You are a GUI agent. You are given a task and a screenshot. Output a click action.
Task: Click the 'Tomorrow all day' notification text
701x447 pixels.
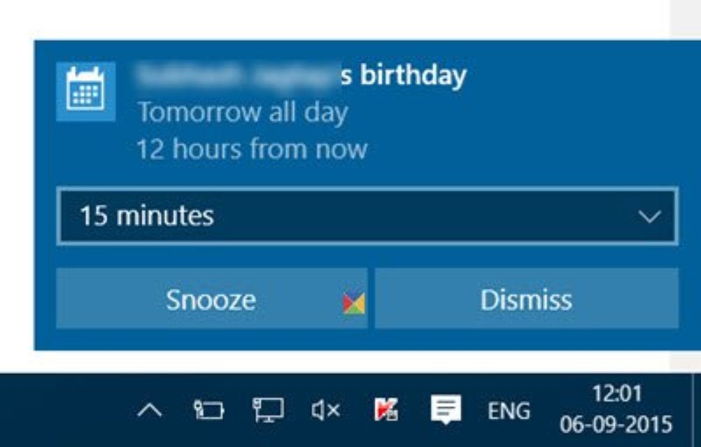coord(242,111)
